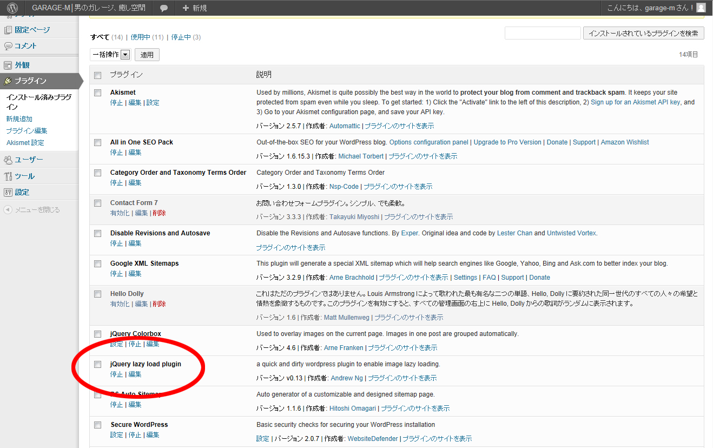Click 有効化 under Contact Form 7

coord(120,213)
